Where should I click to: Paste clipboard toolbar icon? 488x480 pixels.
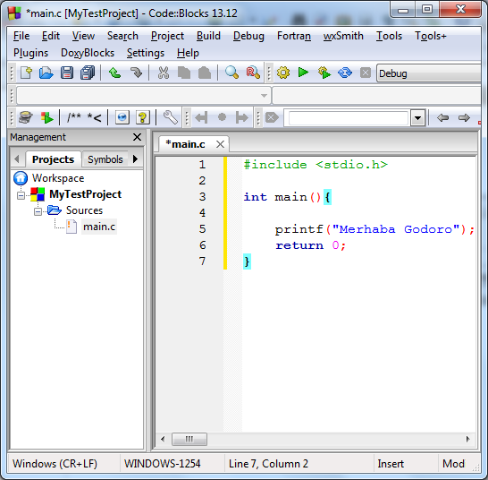point(205,73)
